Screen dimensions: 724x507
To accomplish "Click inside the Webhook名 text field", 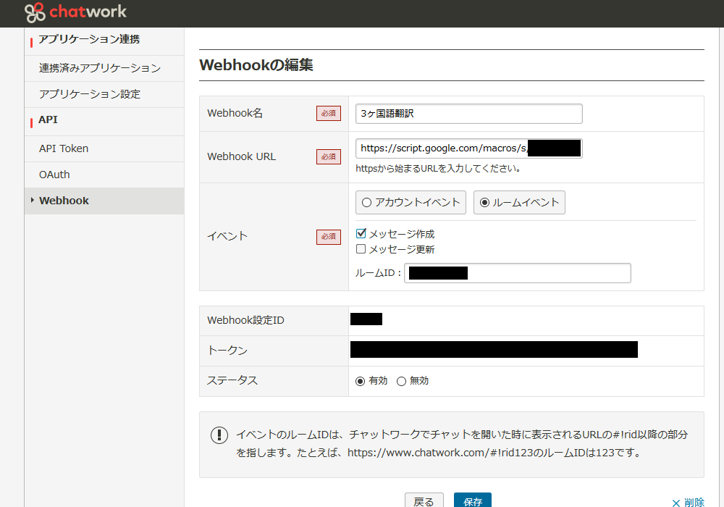I will pyautogui.click(x=468, y=113).
